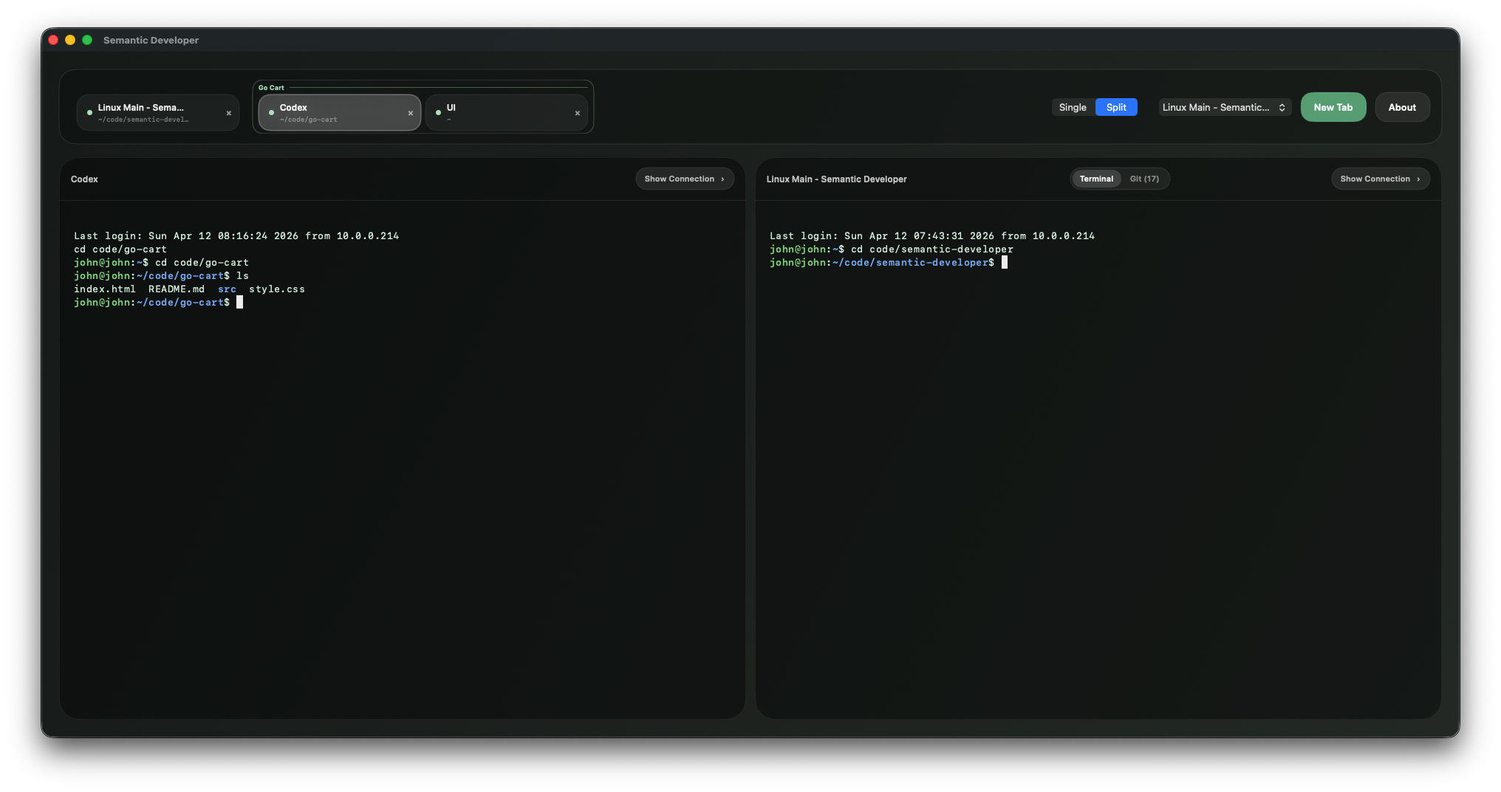Open the Linux Main - Semantic session dropdown
1501x792 pixels.
point(1224,107)
